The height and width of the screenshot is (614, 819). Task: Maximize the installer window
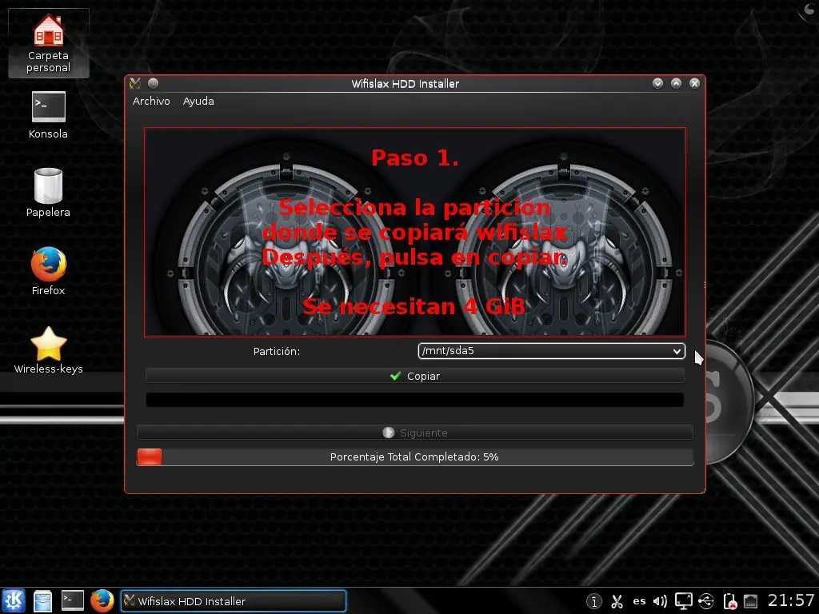click(676, 83)
